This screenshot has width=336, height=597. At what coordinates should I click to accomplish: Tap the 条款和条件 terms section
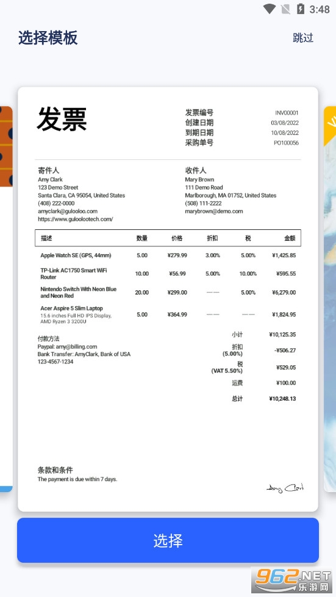[77, 474]
